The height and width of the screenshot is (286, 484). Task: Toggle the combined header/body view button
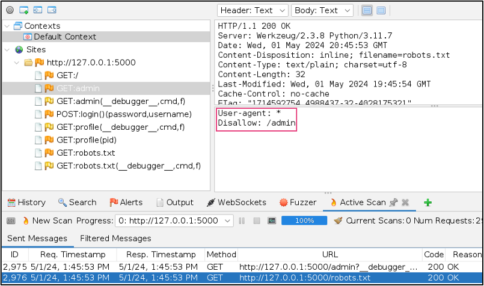[x=381, y=10]
